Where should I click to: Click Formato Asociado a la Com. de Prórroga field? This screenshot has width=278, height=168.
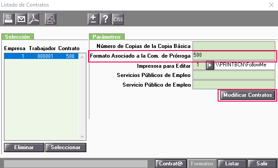point(234,55)
